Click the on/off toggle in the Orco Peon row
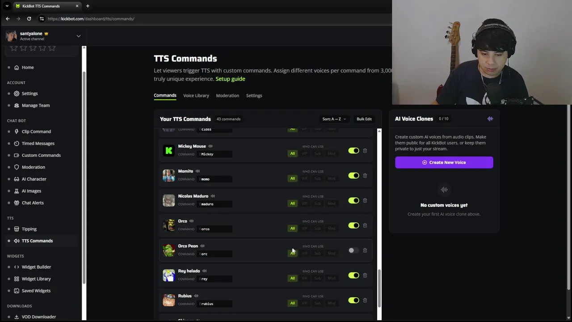The image size is (572, 322). (x=353, y=250)
